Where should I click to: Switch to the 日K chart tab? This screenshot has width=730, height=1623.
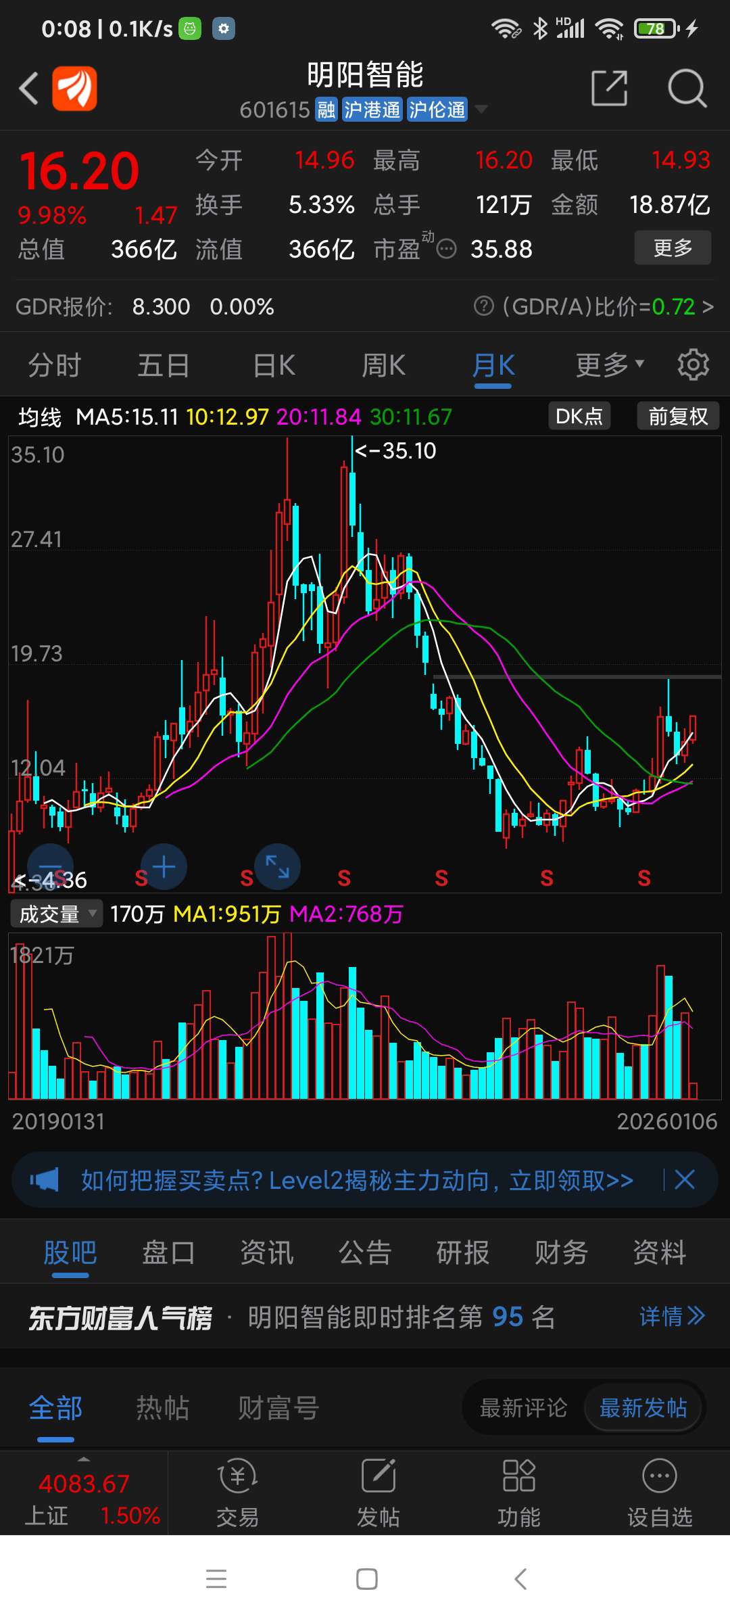click(274, 366)
